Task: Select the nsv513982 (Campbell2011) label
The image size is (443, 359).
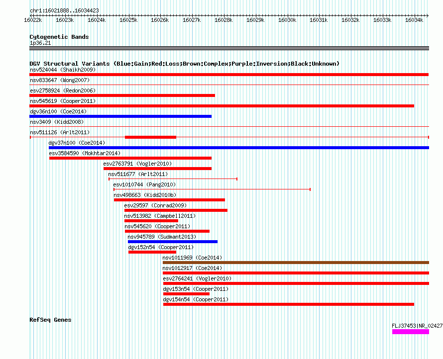Action: click(x=160, y=216)
